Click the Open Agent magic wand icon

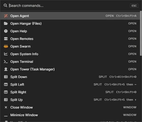pos(6,16)
